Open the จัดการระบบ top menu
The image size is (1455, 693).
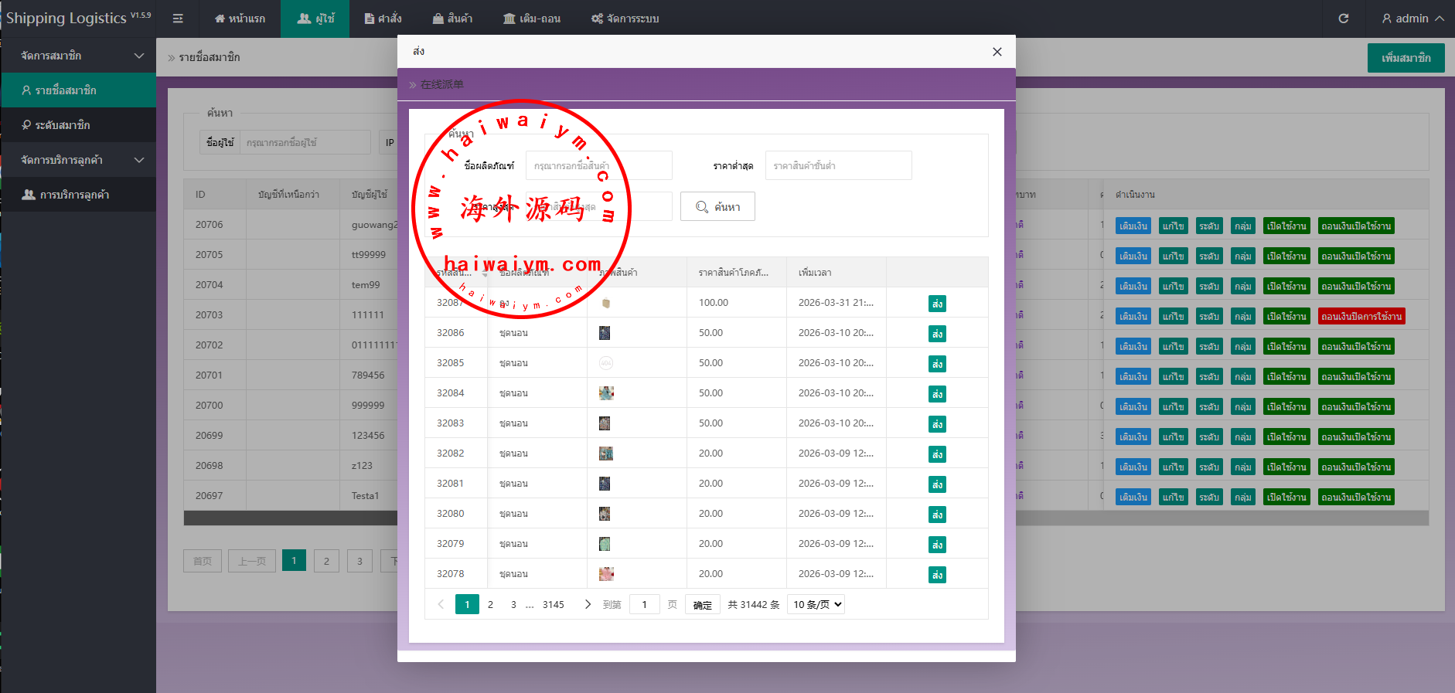[x=625, y=19]
